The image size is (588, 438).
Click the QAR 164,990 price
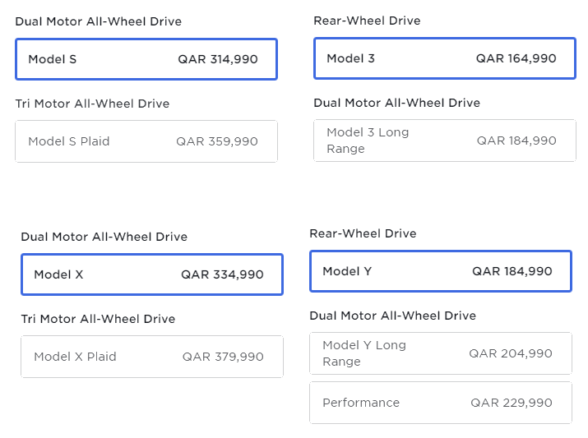coord(516,58)
